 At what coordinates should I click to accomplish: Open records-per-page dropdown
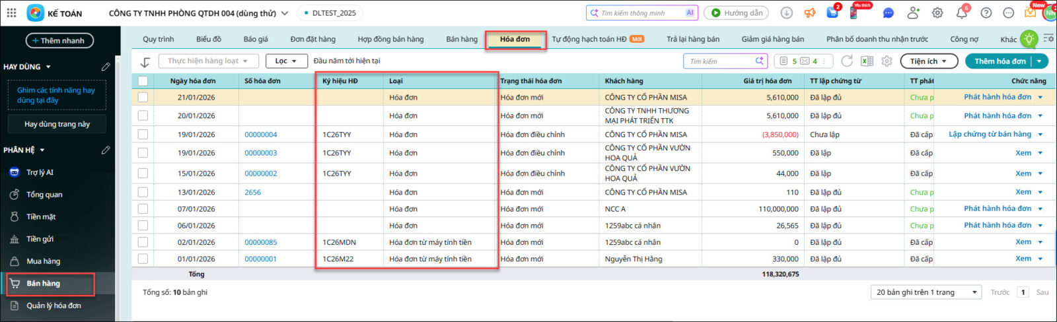926,292
